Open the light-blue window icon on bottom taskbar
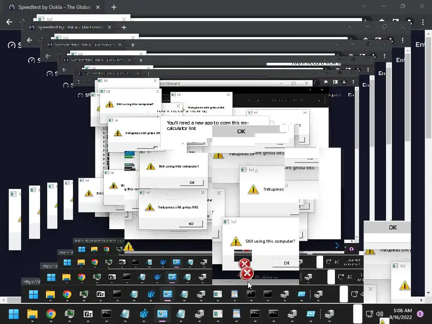This screenshot has width=432, height=324. tap(310, 314)
